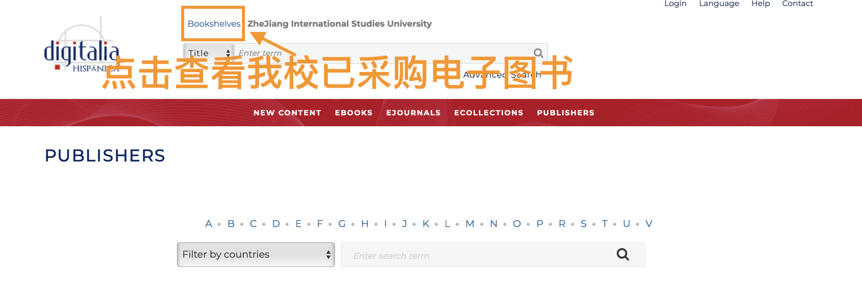This screenshot has width=862, height=292.
Task: Open the eCollections menu item
Action: tap(489, 113)
